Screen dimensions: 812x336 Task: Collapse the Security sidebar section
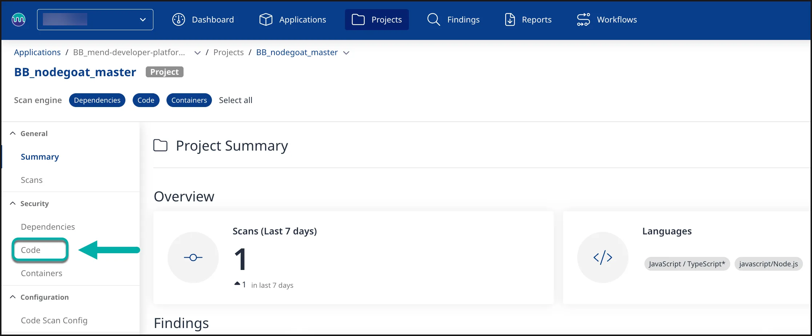pyautogui.click(x=13, y=204)
